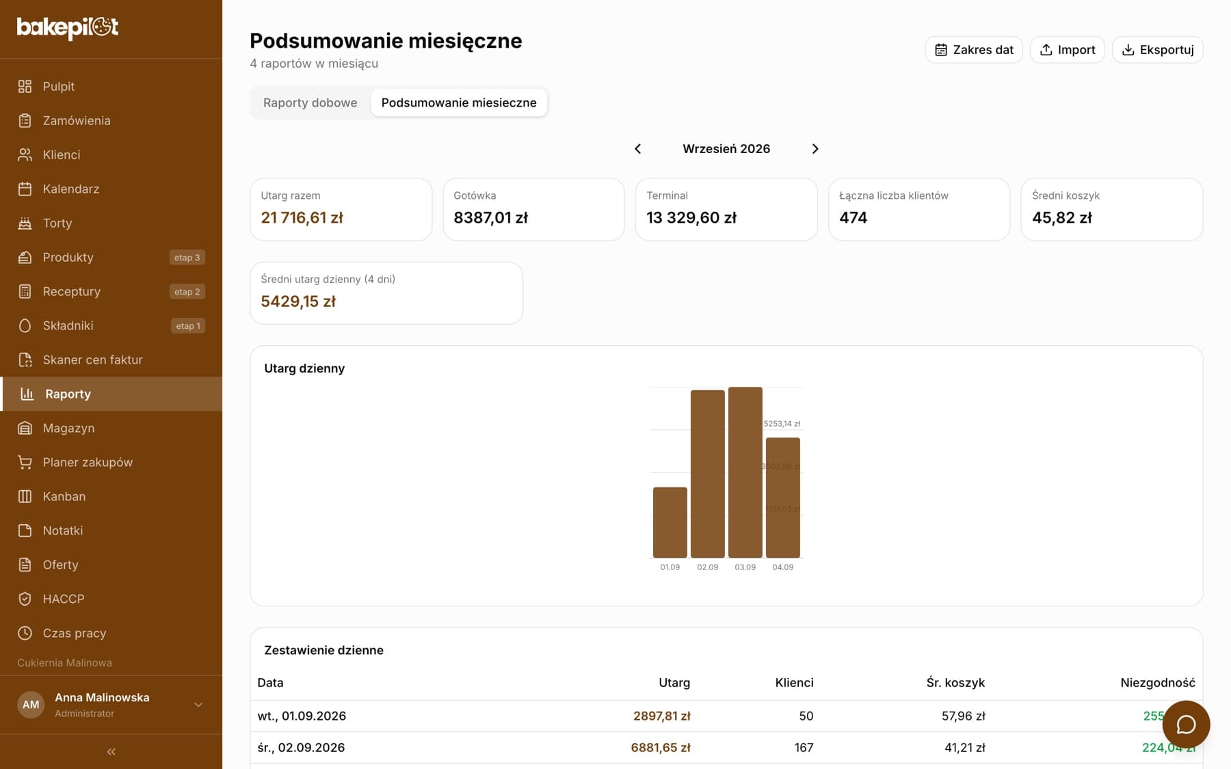The width and height of the screenshot is (1231, 769).
Task: Click the Czas pracy clock icon
Action: [x=25, y=633]
